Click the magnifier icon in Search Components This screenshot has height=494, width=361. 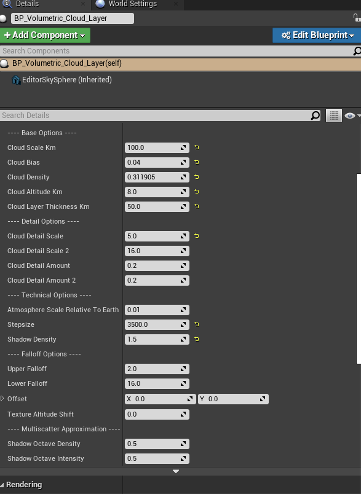(x=357, y=51)
